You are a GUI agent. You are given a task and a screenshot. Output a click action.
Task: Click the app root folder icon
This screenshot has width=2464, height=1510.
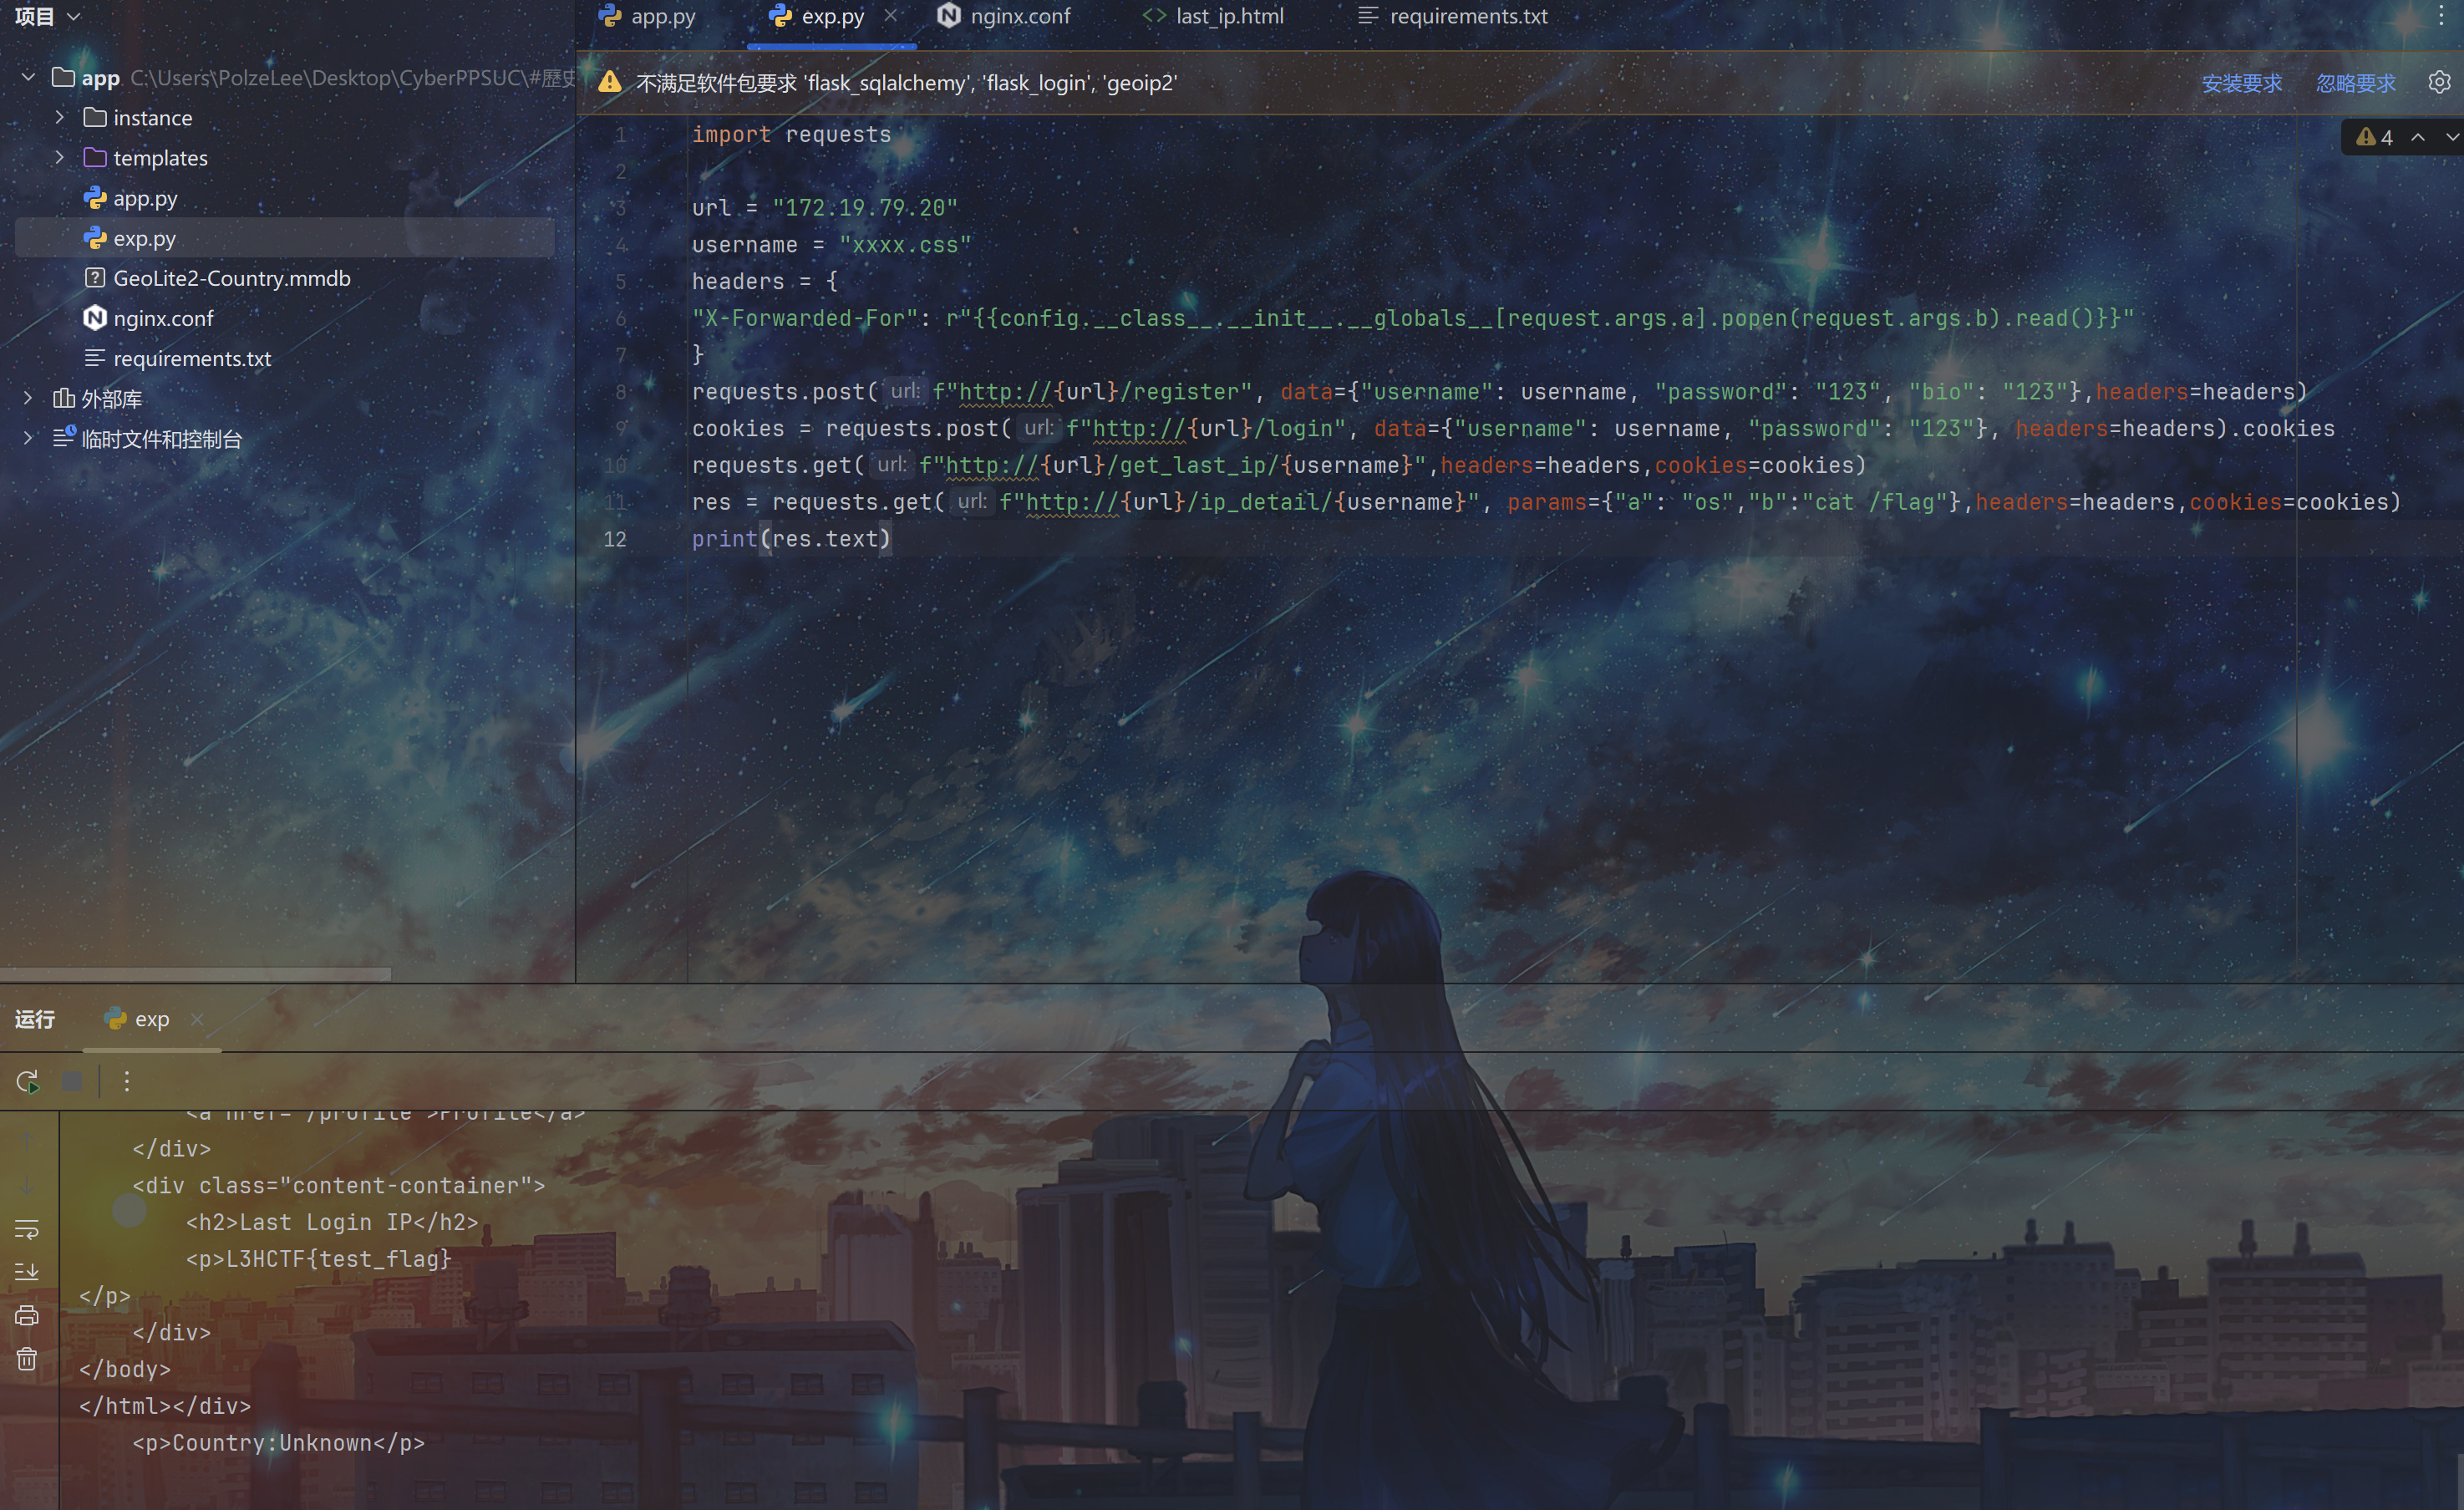(63, 77)
